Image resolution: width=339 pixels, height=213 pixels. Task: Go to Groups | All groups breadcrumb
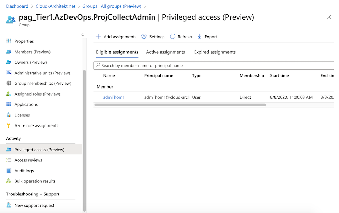[112, 6]
